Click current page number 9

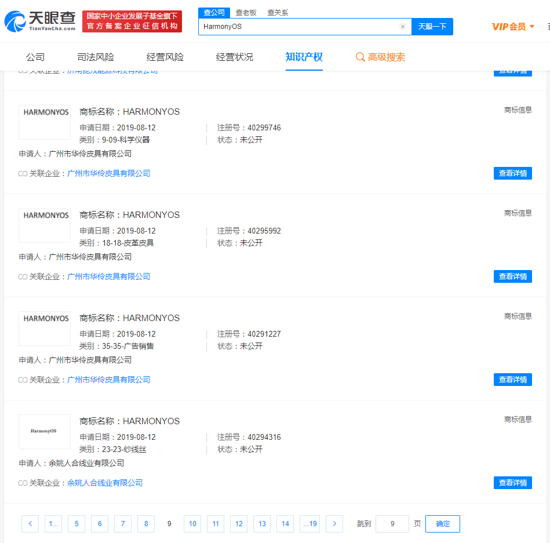coord(169,524)
